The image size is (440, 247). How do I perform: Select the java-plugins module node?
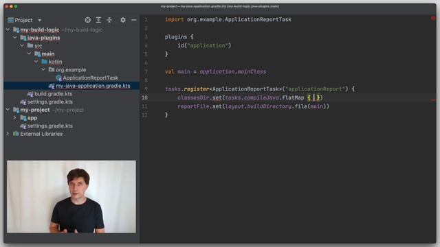(40, 38)
